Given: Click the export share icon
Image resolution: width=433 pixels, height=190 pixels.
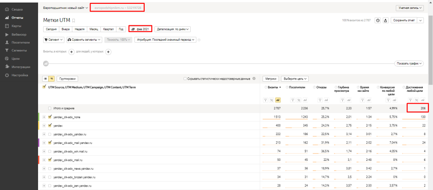Looking at the screenshot, I should pos(385,20).
